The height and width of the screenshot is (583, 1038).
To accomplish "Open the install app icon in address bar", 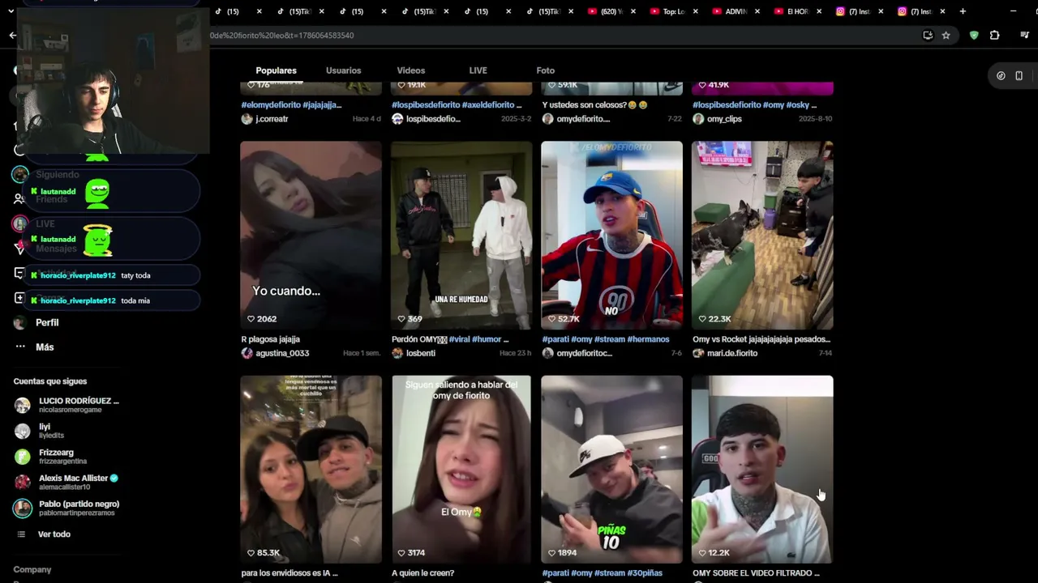I will 928,36.
